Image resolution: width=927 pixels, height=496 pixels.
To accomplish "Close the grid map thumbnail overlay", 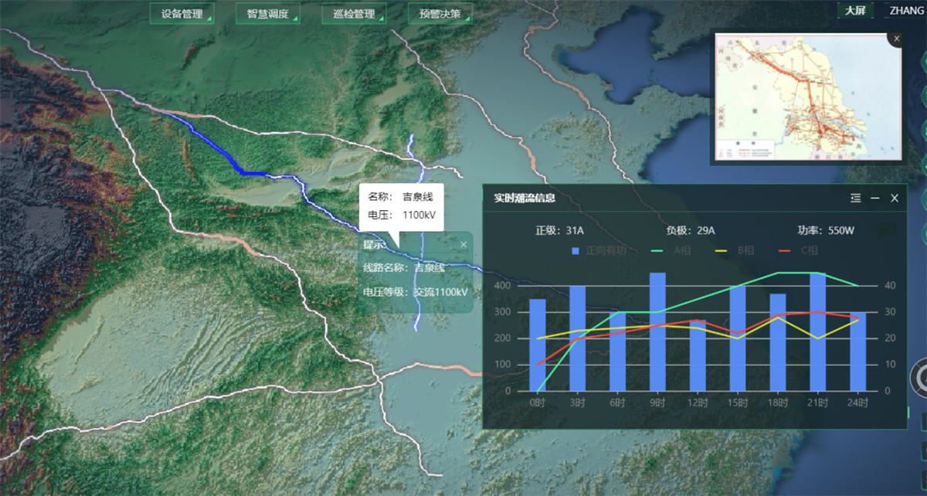I will (x=896, y=39).
